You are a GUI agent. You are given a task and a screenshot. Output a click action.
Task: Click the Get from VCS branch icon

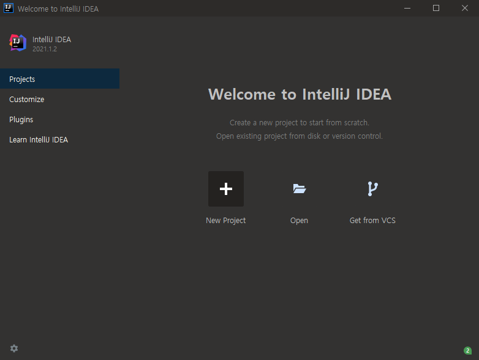[x=372, y=189]
